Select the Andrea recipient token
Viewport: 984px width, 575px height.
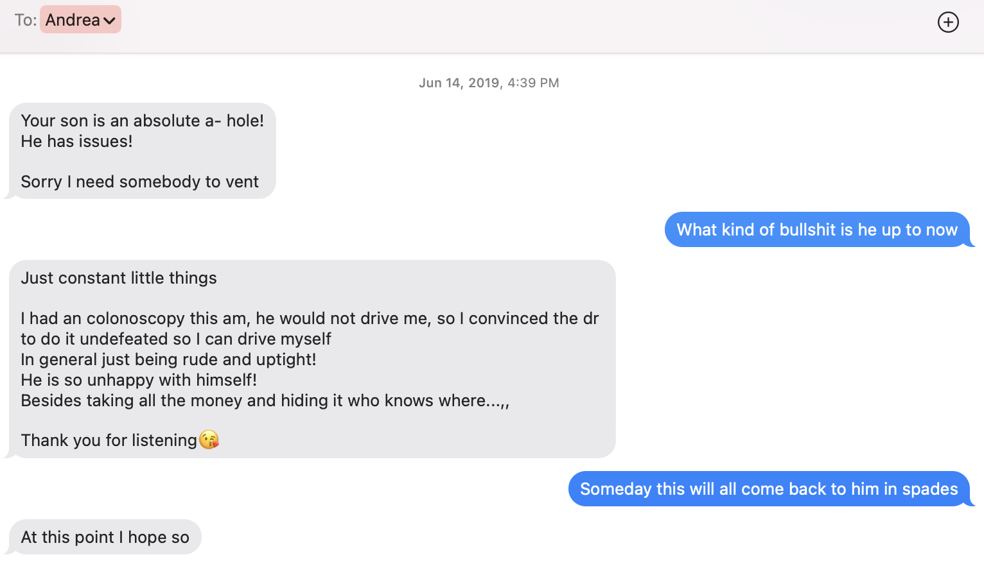[x=80, y=20]
